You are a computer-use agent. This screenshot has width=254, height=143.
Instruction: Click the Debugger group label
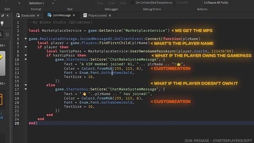click(x=111, y=9)
